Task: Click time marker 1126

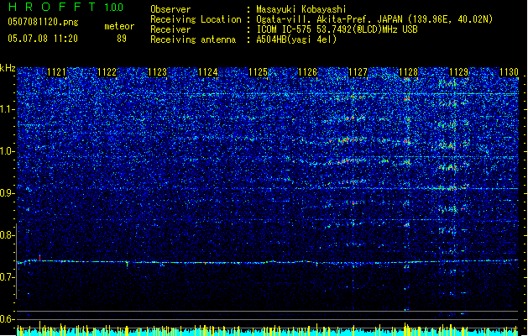Action: [x=308, y=72]
